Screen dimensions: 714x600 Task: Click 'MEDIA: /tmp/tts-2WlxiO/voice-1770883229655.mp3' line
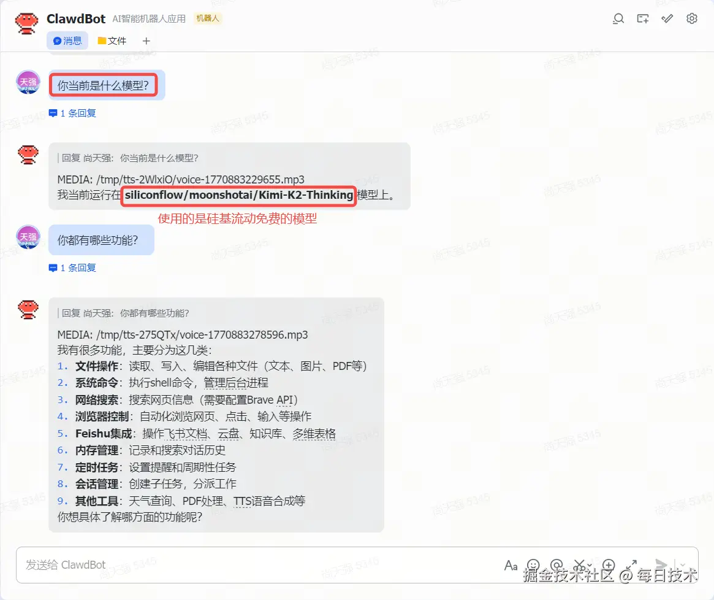(181, 180)
